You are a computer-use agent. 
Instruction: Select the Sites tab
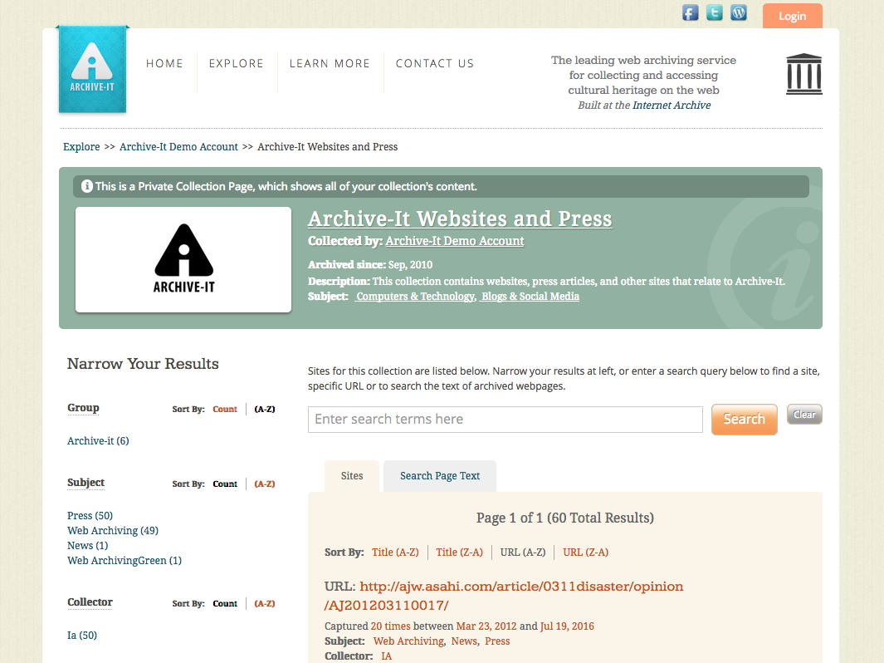point(352,476)
